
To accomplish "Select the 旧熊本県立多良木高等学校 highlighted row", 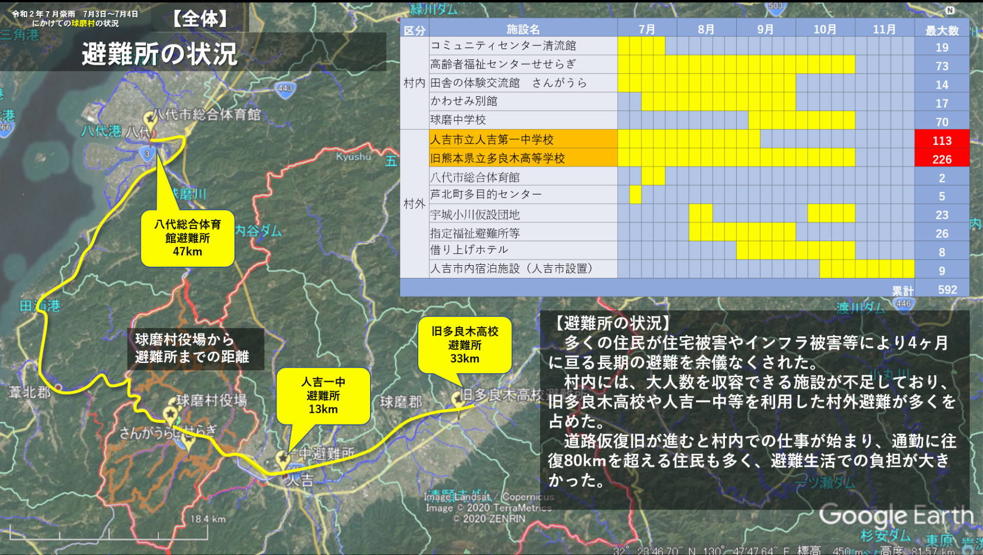I will (523, 158).
